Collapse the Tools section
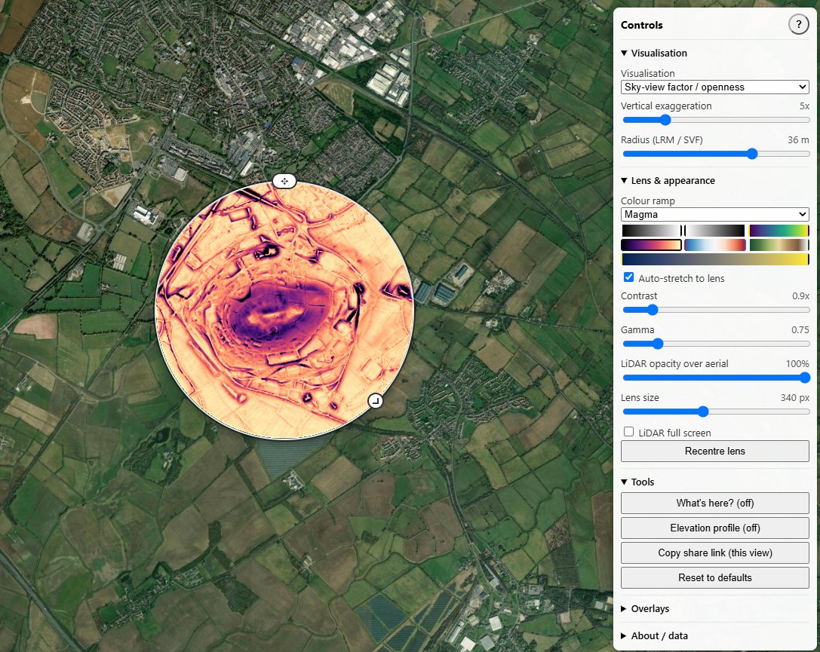820x652 pixels. coord(637,482)
